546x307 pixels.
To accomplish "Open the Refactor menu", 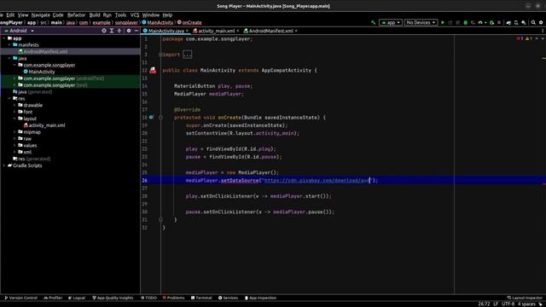I will tap(76, 15).
